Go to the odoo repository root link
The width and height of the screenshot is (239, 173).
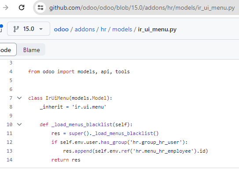pyautogui.click(x=61, y=29)
